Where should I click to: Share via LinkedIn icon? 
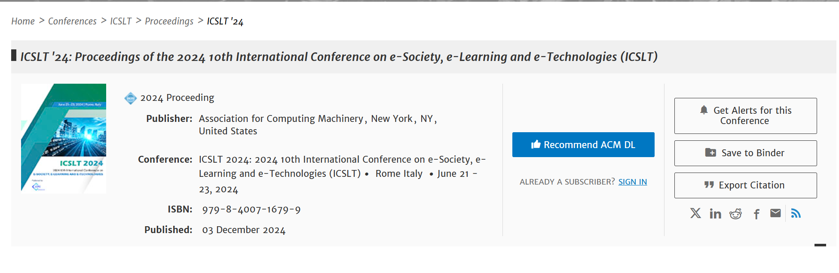click(715, 213)
